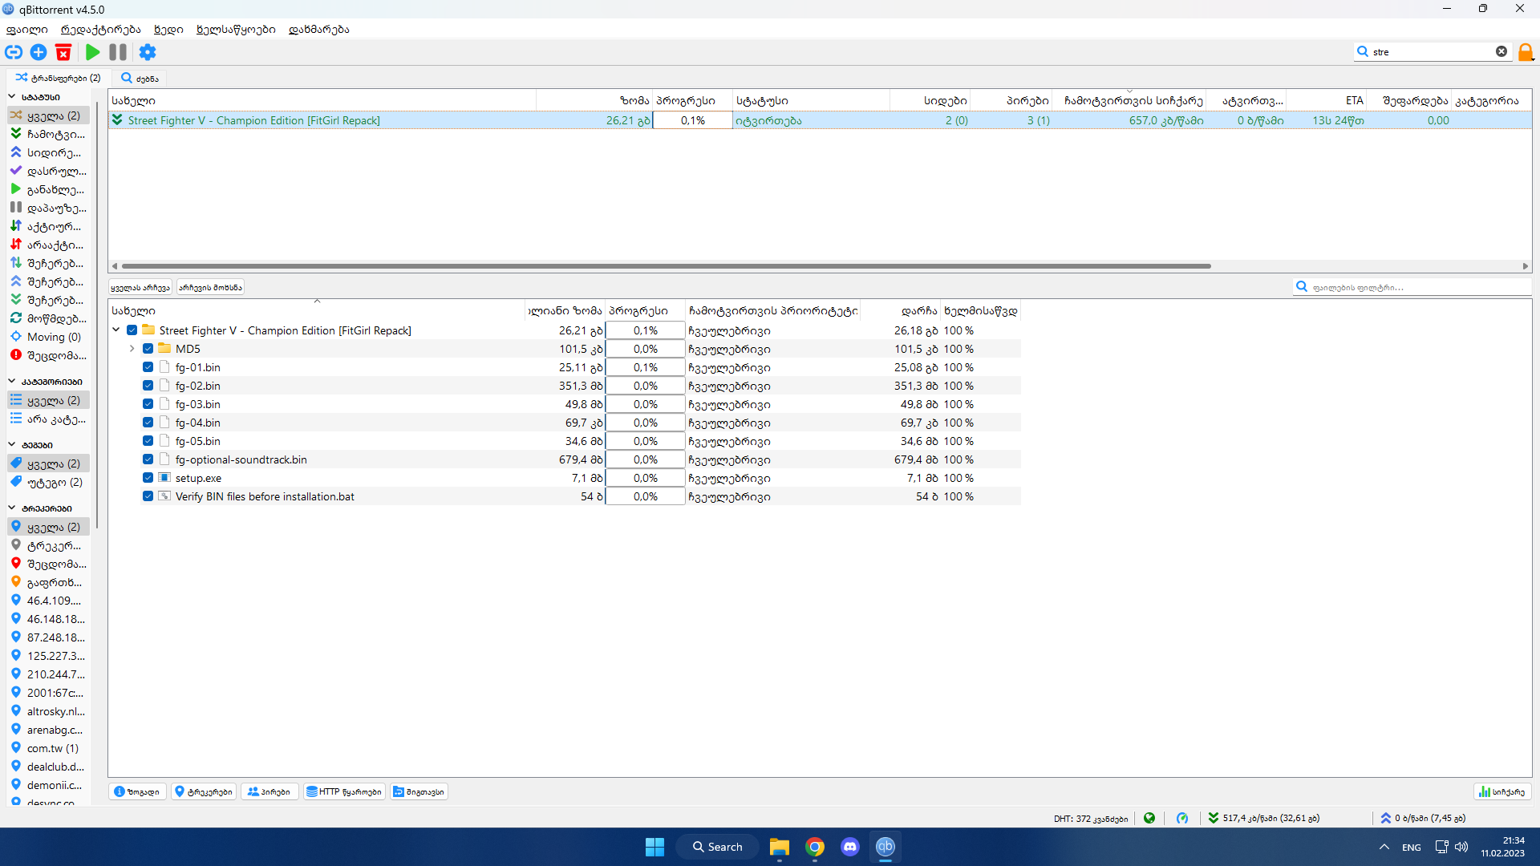Select the Downloading status filter in sidebar
Screen dimensions: 1540x866
click(x=48, y=134)
